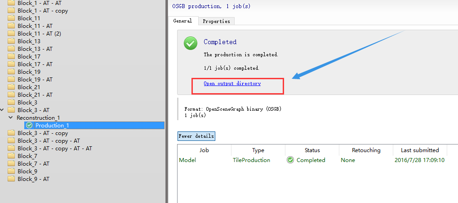This screenshot has width=458, height=203.
Task: Click the folder icon of Block_7 - AT
Action: coord(11,163)
